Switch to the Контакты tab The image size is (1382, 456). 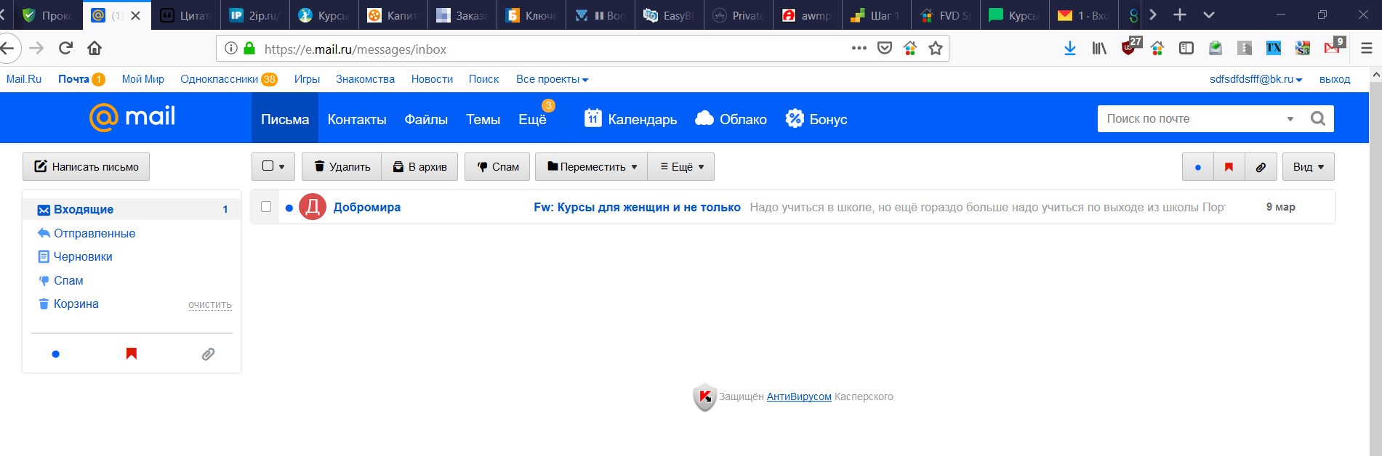tap(357, 119)
